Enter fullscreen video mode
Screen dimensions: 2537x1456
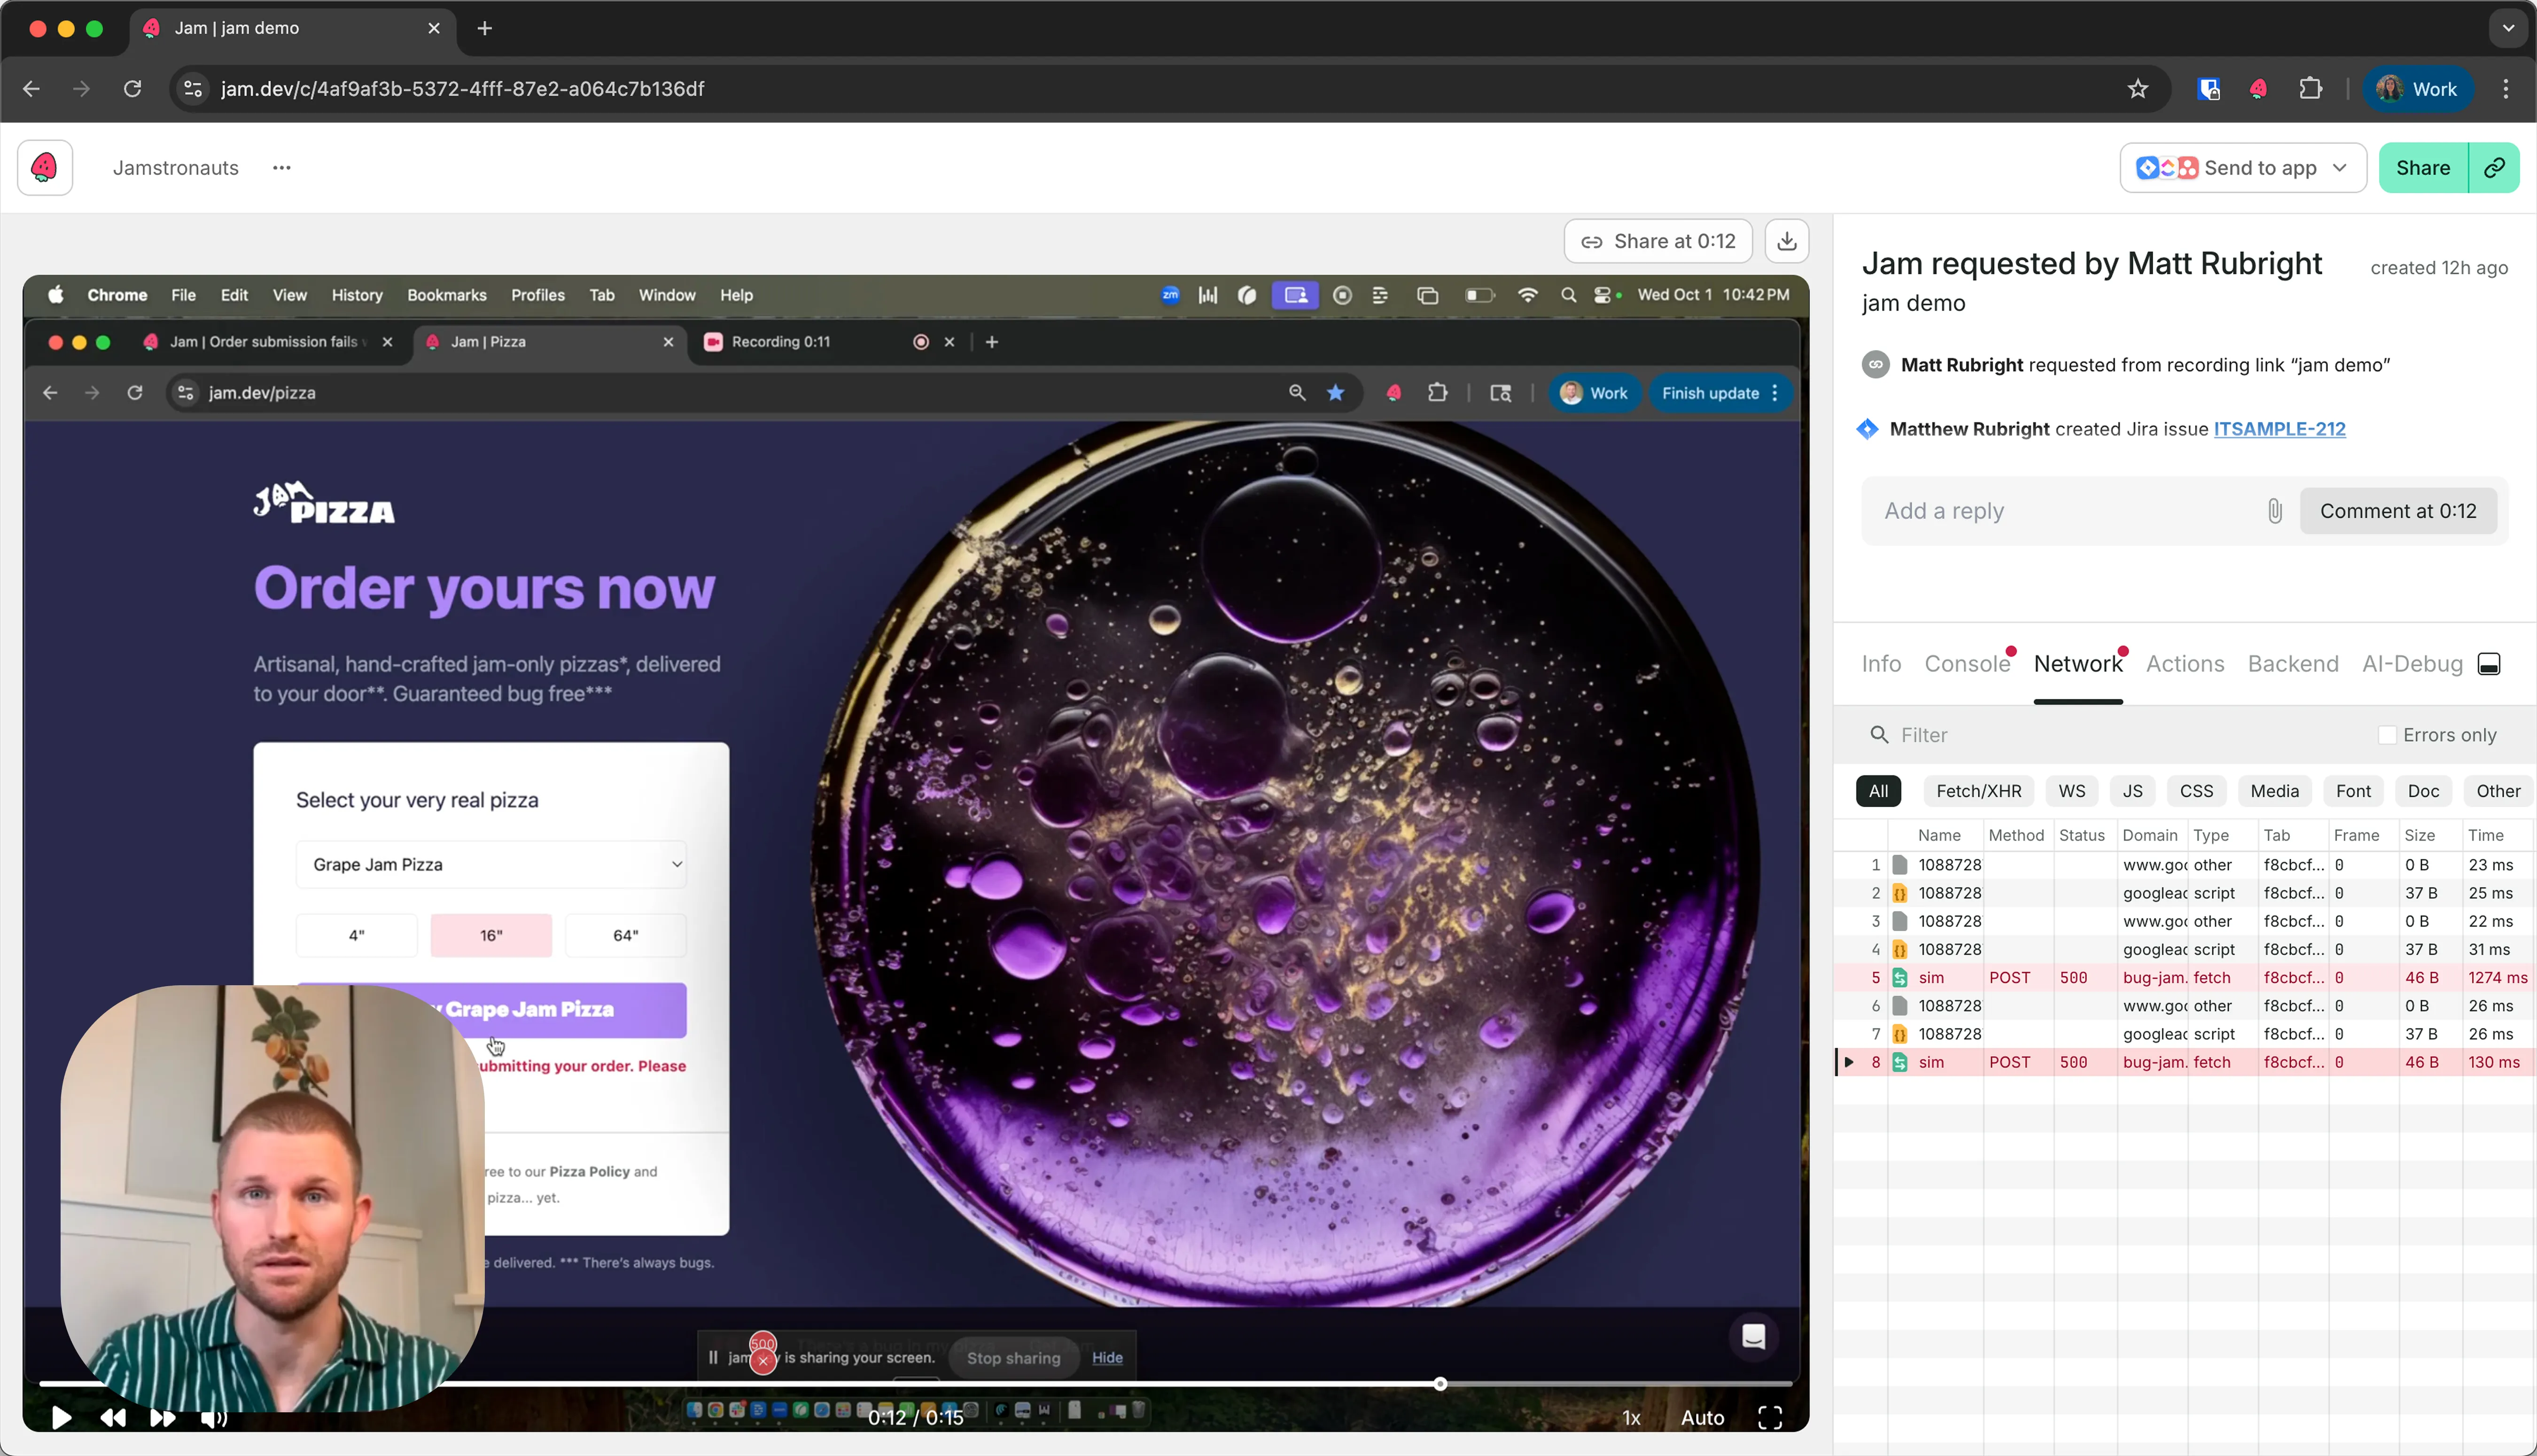[x=1769, y=1417]
